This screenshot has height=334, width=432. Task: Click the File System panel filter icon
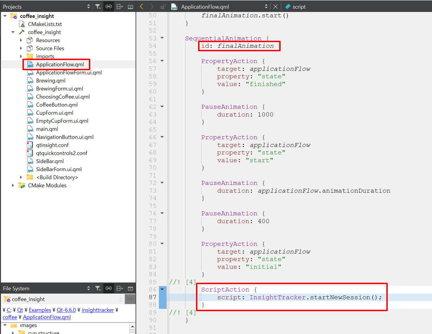tap(98, 288)
